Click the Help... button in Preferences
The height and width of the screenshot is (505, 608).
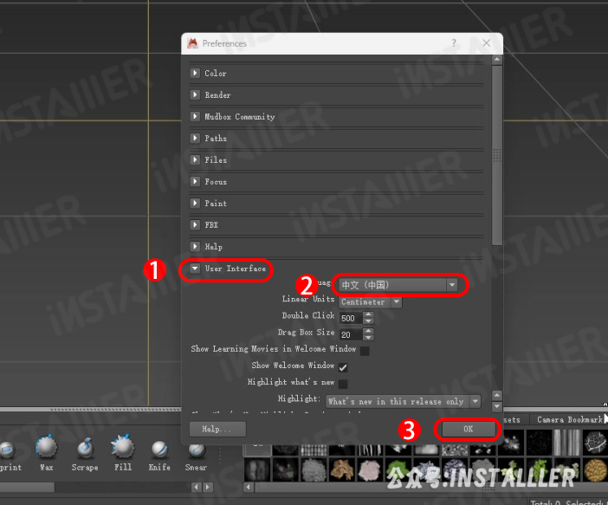pyautogui.click(x=217, y=429)
